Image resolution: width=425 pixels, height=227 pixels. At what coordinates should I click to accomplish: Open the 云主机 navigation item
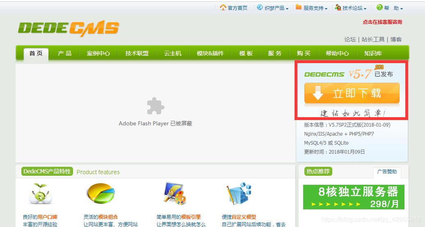pos(173,53)
